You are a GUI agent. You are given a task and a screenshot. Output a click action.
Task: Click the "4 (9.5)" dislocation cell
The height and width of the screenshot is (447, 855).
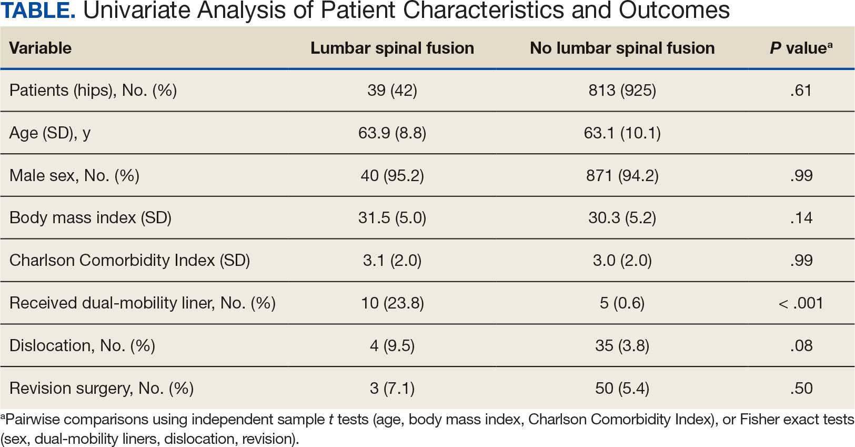click(392, 346)
